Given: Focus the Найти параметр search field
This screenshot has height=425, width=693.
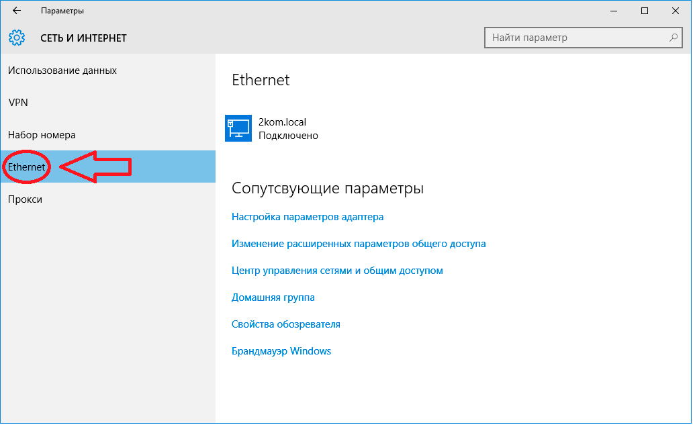Looking at the screenshot, I should click(x=584, y=38).
